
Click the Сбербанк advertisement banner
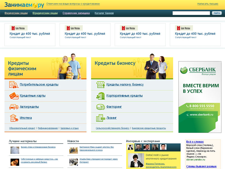point(200,97)
